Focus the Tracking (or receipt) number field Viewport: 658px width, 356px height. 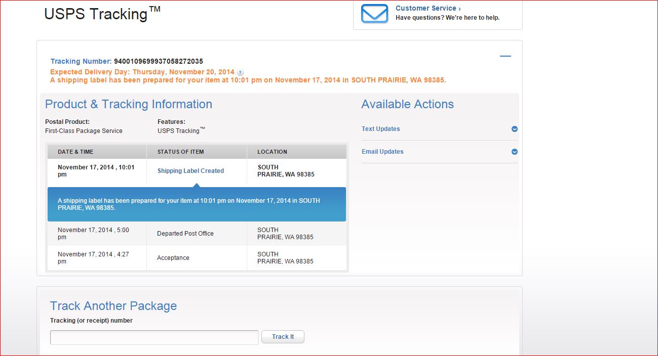coord(154,337)
